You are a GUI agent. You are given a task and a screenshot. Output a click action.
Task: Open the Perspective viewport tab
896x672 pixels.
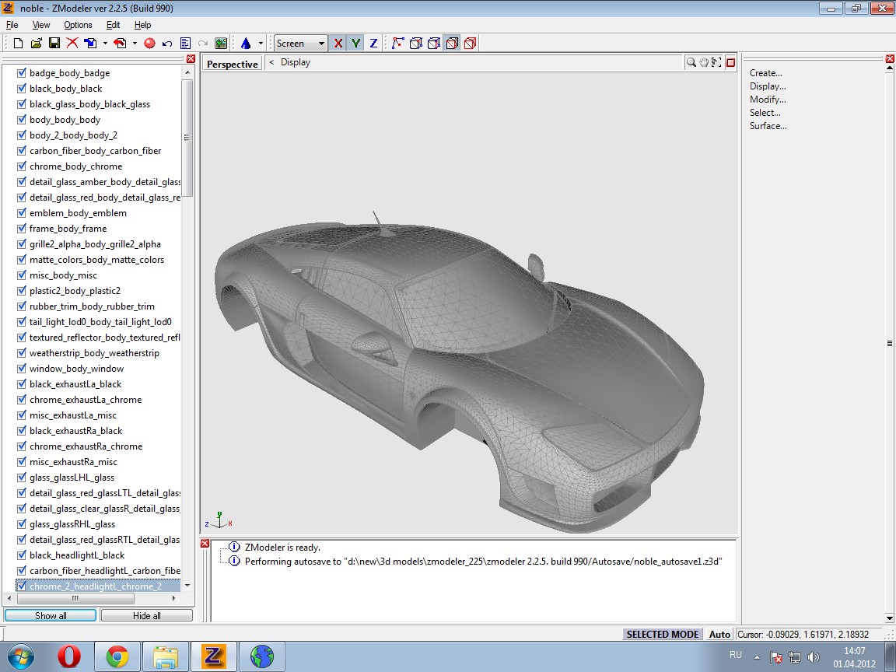[x=232, y=64]
